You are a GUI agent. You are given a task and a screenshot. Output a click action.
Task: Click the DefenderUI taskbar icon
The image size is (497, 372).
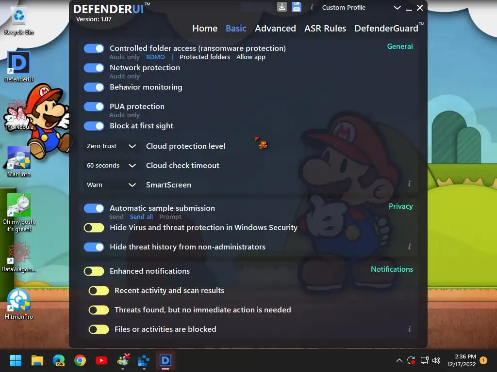tap(165, 360)
